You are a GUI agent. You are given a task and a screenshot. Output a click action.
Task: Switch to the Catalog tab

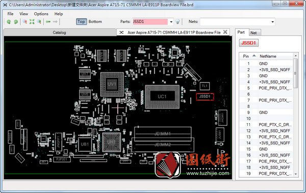click(60, 33)
